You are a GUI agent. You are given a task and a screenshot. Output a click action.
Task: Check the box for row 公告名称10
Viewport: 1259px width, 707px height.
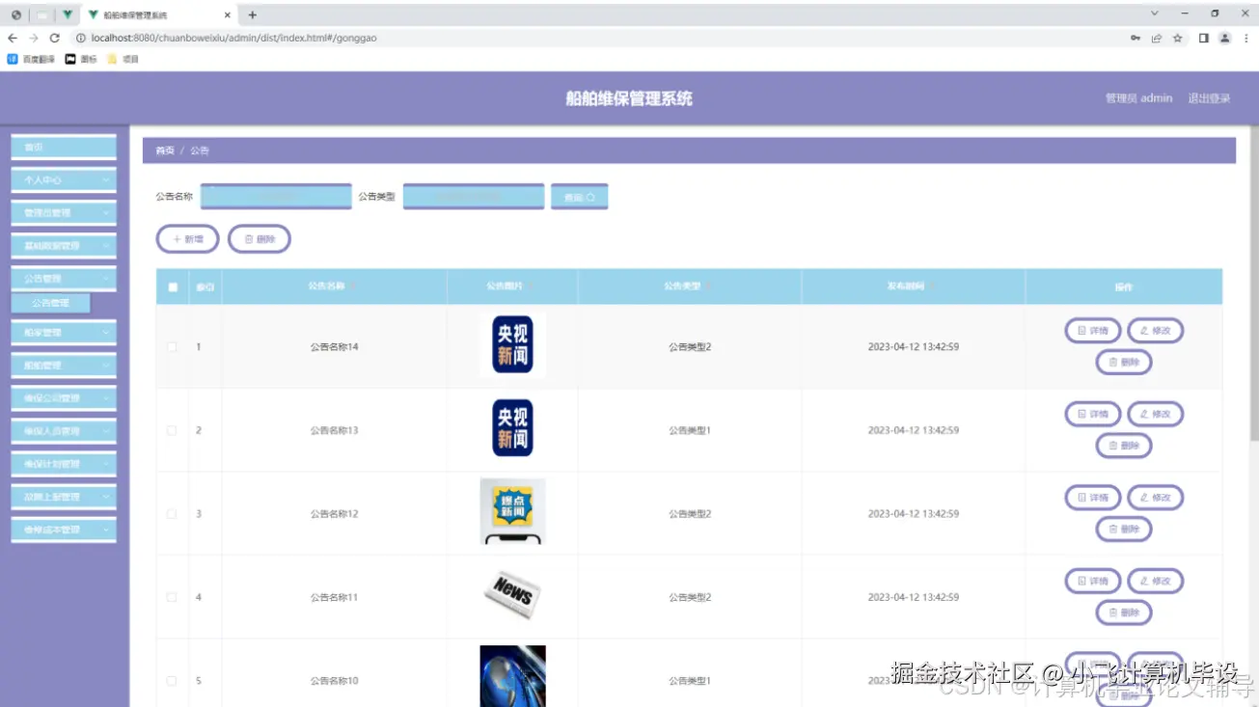pos(172,681)
